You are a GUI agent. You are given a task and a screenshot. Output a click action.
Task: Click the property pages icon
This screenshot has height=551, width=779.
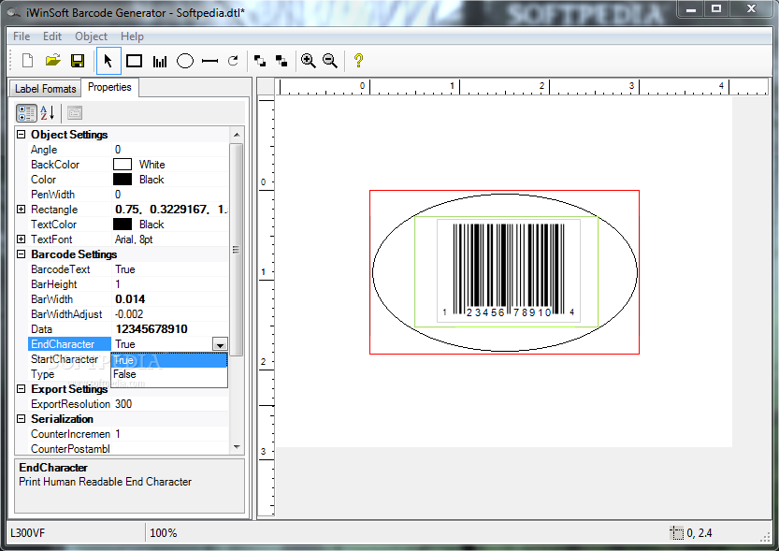(75, 113)
